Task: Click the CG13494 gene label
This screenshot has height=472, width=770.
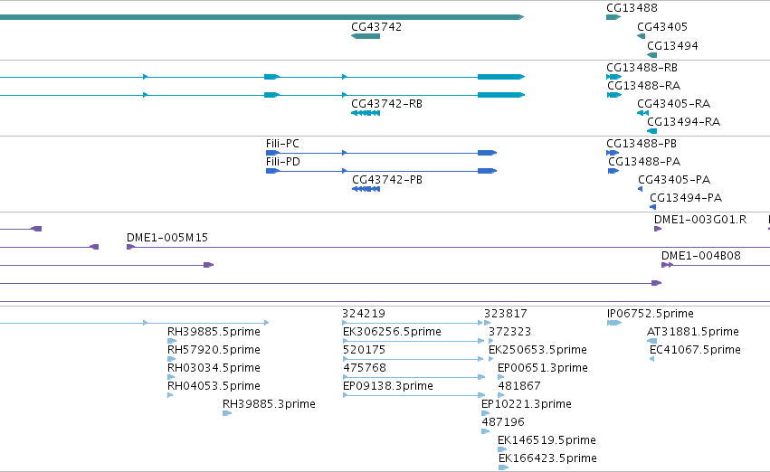Action: click(672, 46)
